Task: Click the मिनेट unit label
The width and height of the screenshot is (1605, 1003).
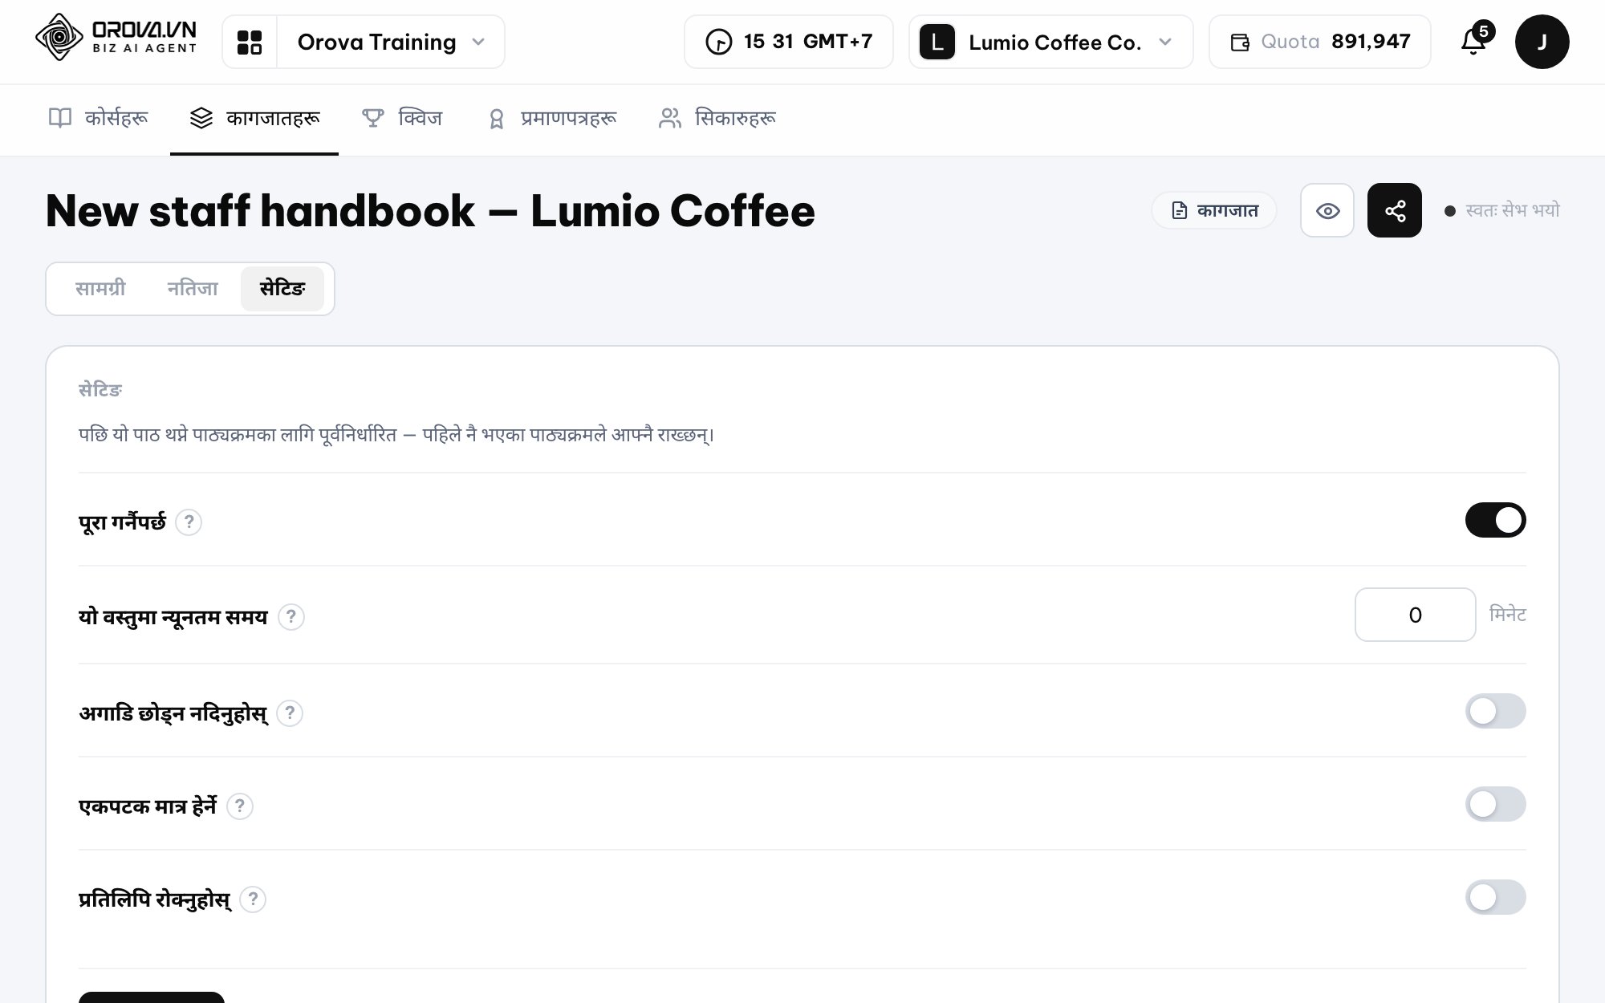Action: tap(1508, 615)
